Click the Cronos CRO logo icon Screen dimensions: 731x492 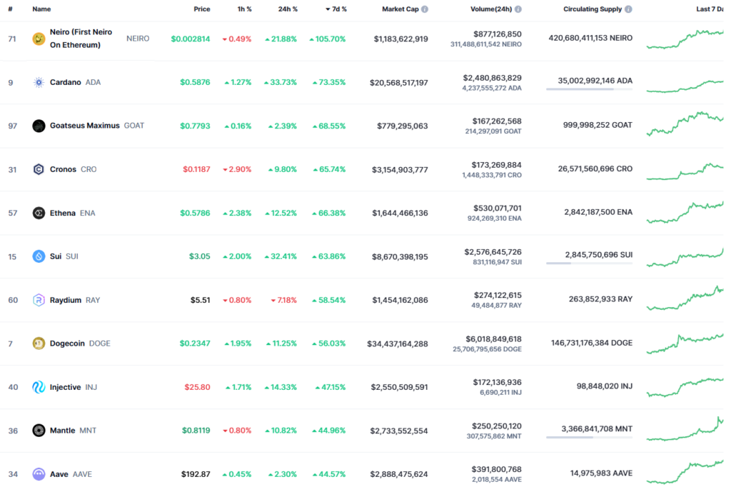tap(39, 169)
